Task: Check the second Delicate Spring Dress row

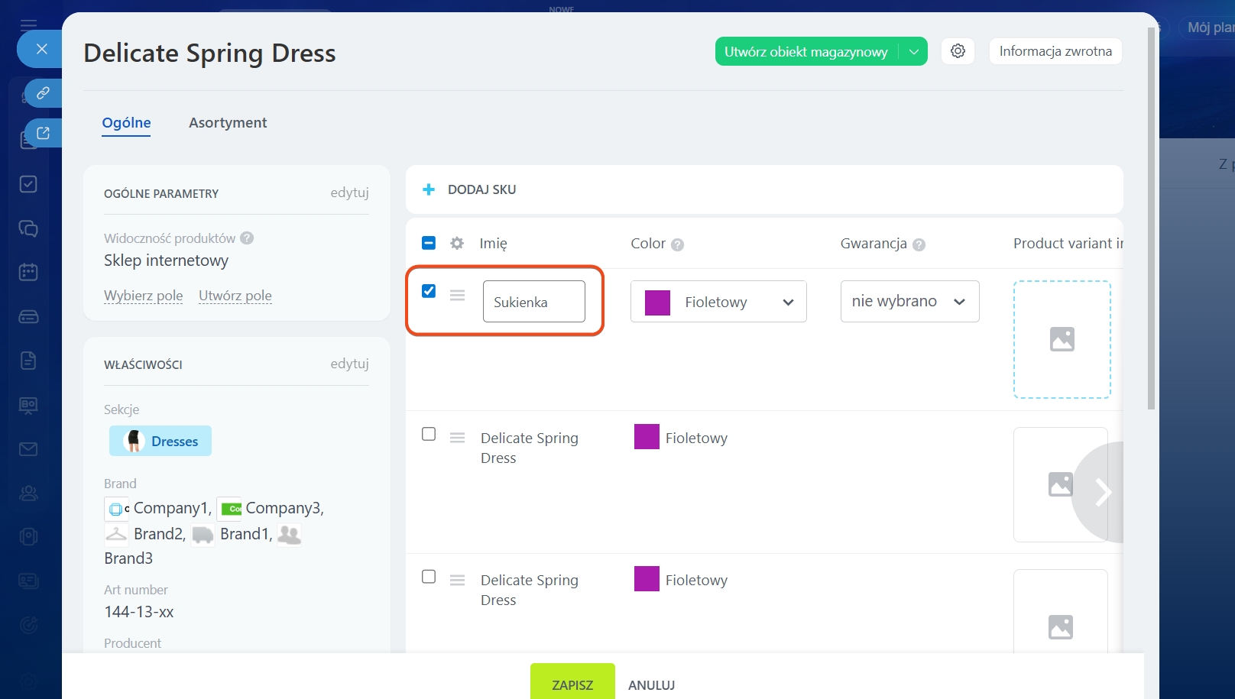Action: 429,577
